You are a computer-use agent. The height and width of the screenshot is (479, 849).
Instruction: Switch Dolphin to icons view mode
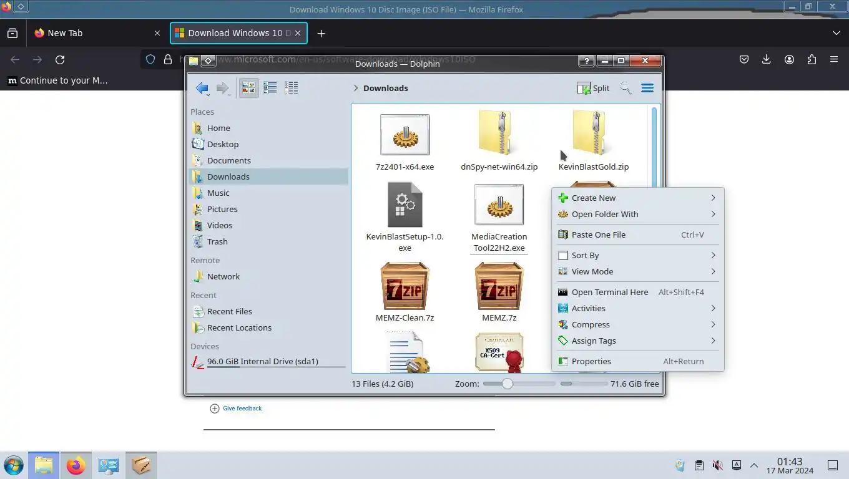click(x=248, y=88)
